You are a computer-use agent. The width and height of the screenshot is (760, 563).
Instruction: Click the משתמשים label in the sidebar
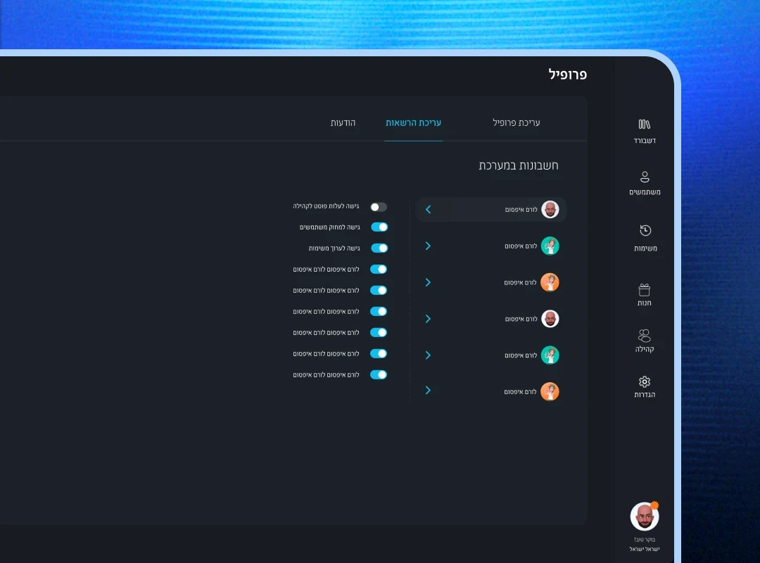(x=645, y=192)
